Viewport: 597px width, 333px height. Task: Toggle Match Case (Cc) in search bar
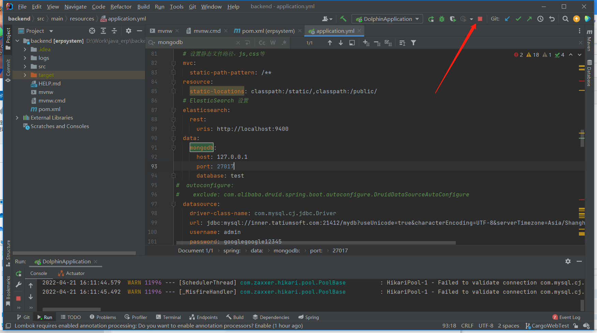tap(262, 43)
